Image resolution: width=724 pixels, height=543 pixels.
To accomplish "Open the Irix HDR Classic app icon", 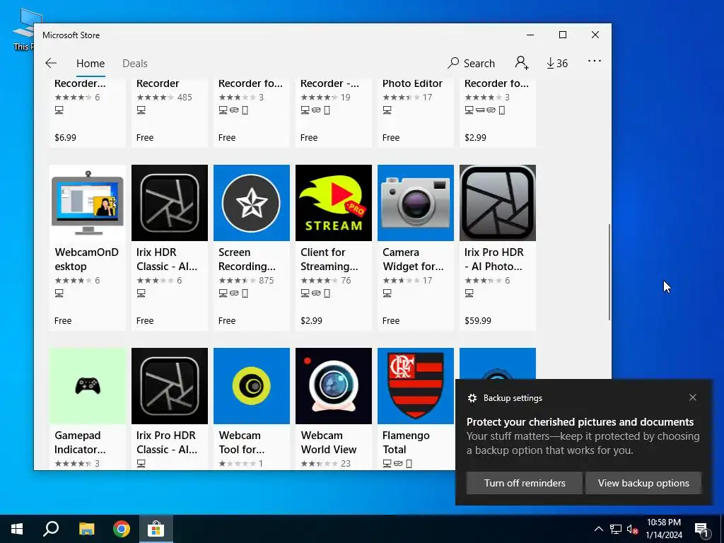I will [170, 203].
